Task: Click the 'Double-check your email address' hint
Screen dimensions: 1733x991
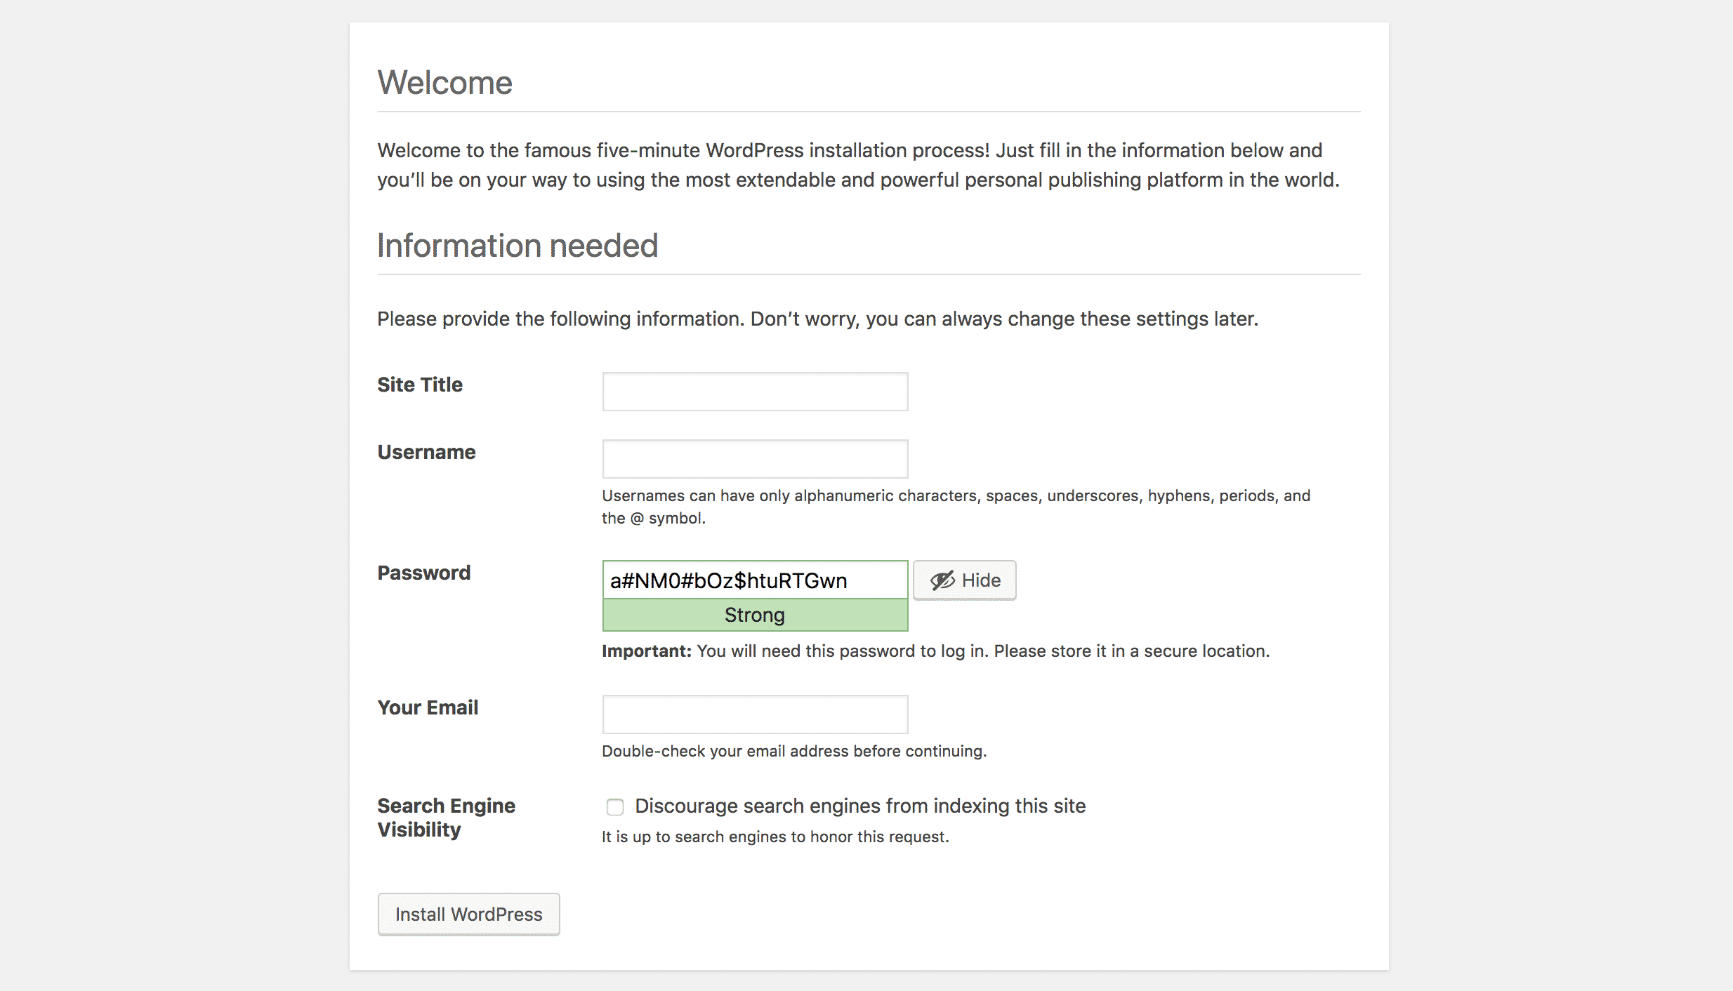Action: pos(794,751)
